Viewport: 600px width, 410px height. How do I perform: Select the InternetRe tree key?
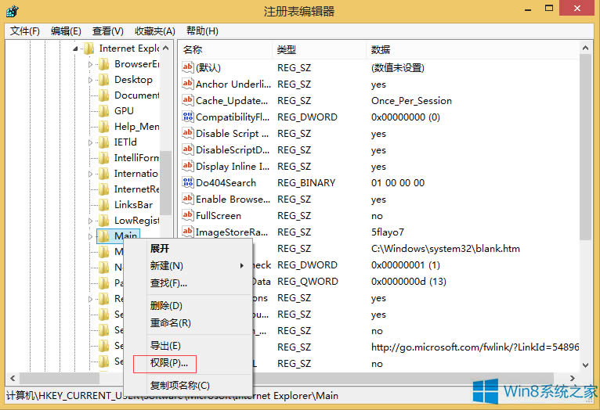[x=136, y=189]
